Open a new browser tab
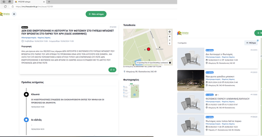The height and width of the screenshot is (137, 262). (x=49, y=2)
